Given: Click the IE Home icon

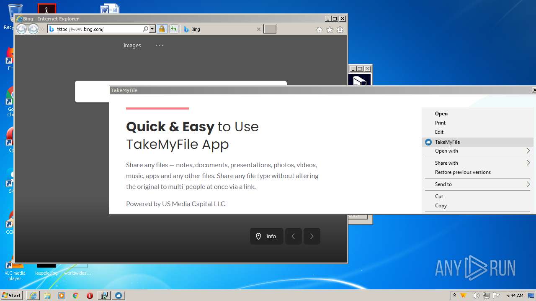Looking at the screenshot, I should click(x=320, y=30).
